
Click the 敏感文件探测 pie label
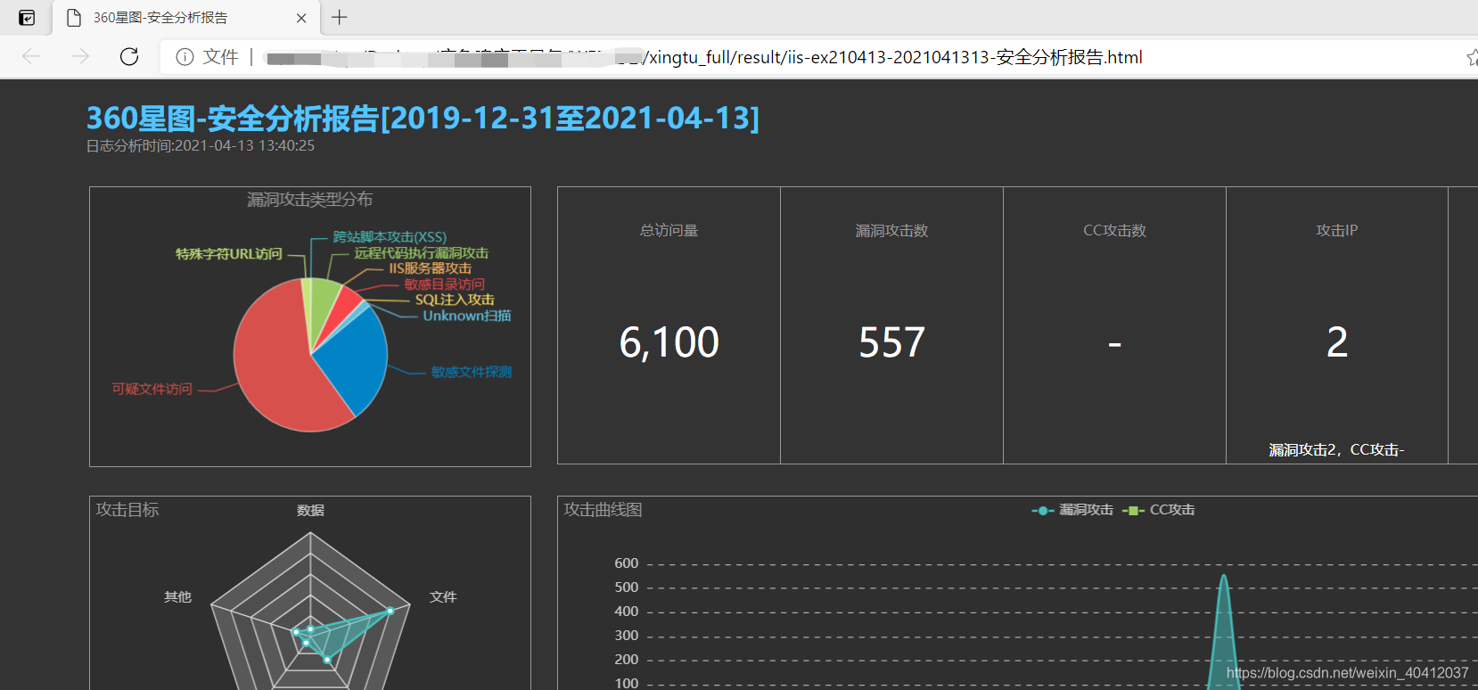point(472,372)
